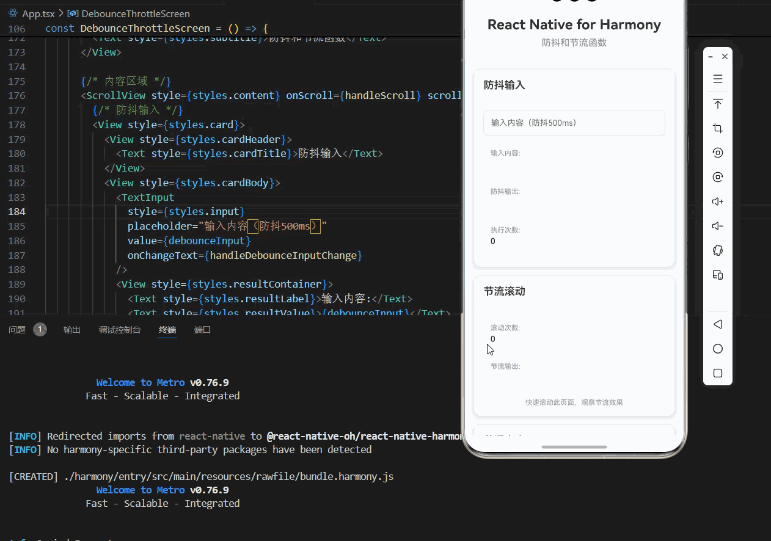
Task: Click the always-on-top arrow icon in emulator toolbar
Action: pyautogui.click(x=718, y=104)
